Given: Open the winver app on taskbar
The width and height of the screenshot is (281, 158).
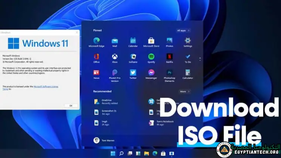Looking at the screenshot, I should point(171,153).
